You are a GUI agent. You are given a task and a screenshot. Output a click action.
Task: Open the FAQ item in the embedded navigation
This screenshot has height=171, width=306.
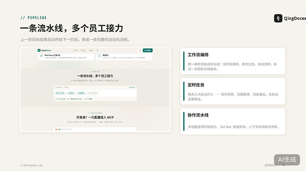pos(97,50)
